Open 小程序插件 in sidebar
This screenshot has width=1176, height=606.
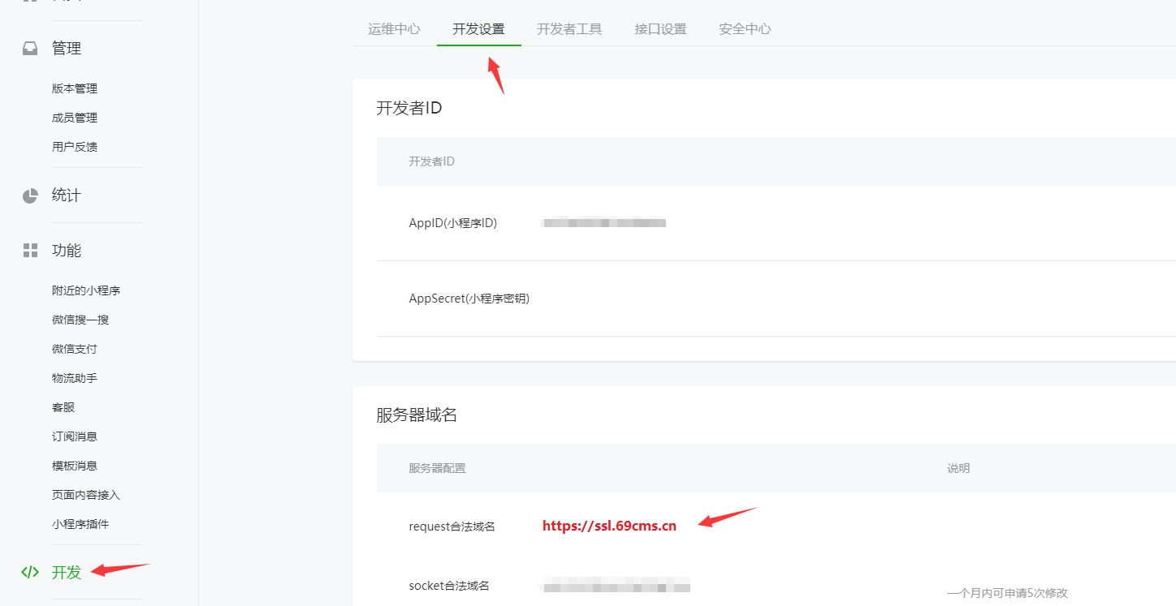pyautogui.click(x=80, y=524)
